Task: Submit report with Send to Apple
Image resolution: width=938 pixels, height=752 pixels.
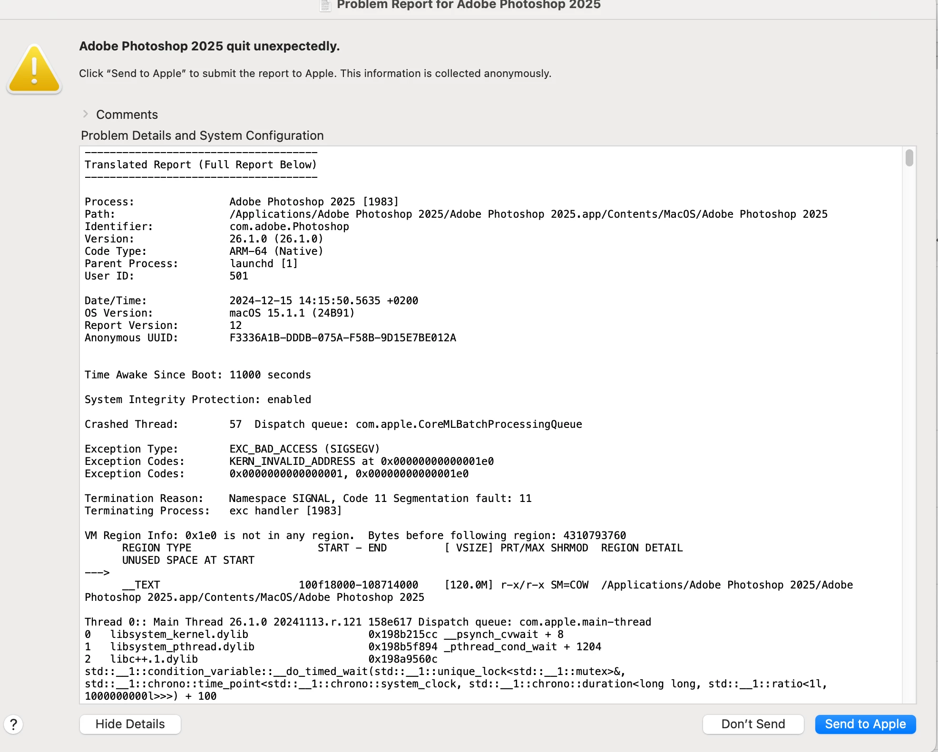Action: 865,724
